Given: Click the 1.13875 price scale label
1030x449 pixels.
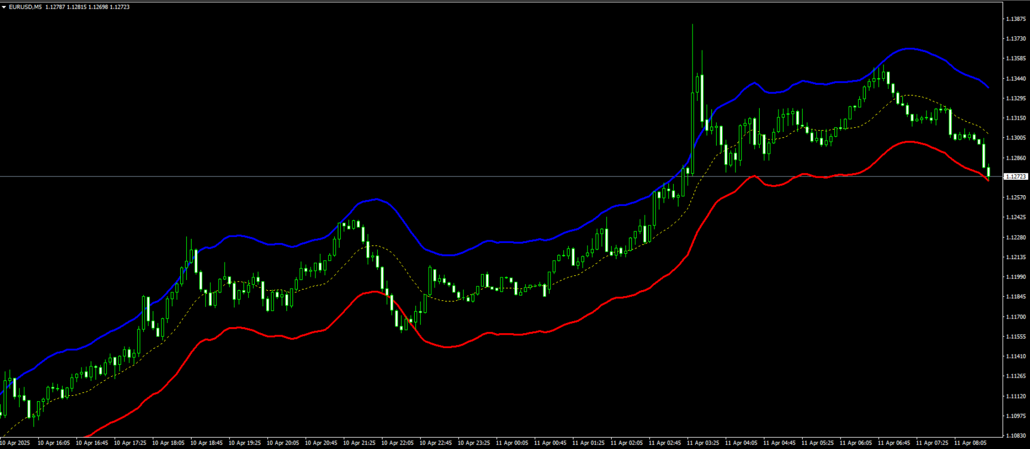Looking at the screenshot, I should point(1016,19).
